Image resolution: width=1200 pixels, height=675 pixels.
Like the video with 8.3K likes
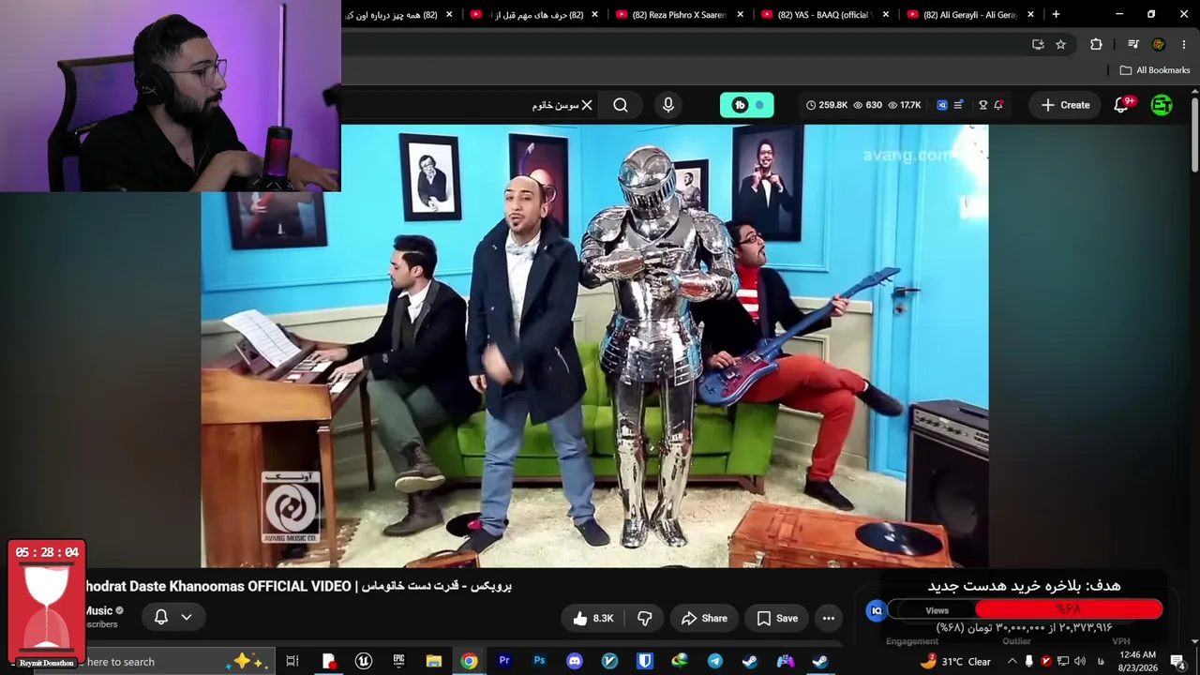click(x=592, y=618)
